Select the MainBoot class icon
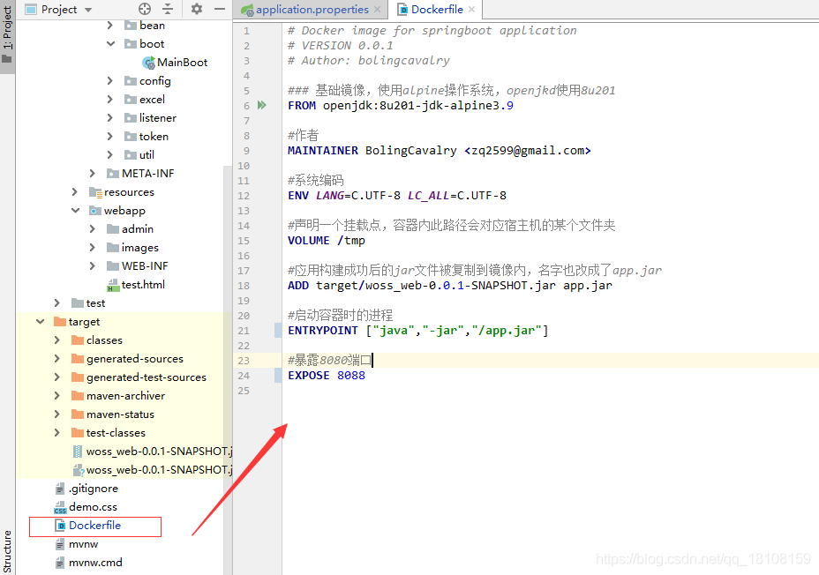Image resolution: width=819 pixels, height=575 pixels. point(148,63)
